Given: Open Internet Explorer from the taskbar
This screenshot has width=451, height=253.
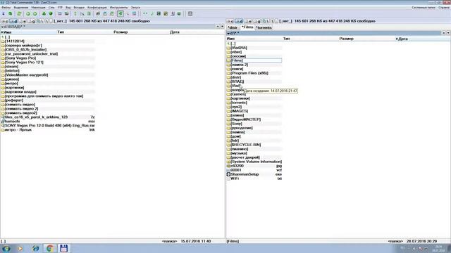Looking at the screenshot, I should pos(36,248).
